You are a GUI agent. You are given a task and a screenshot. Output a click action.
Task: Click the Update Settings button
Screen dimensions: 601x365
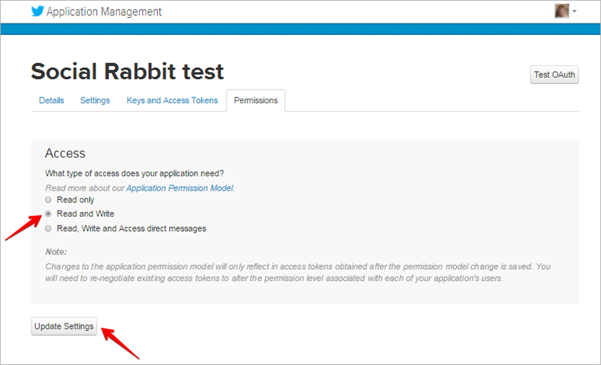64,327
